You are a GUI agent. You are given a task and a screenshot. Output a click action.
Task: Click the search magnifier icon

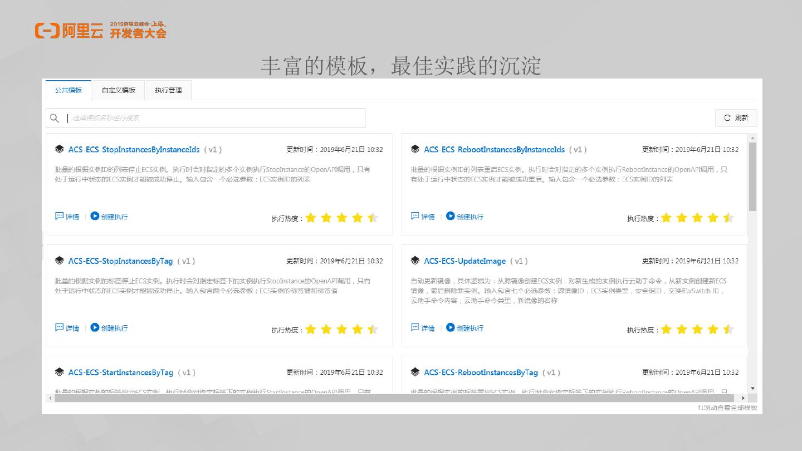(55, 118)
